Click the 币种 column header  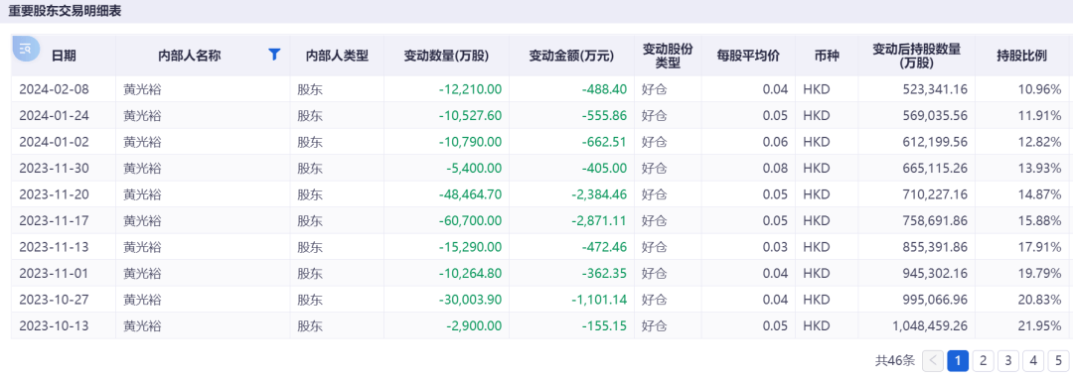pyautogui.click(x=826, y=56)
